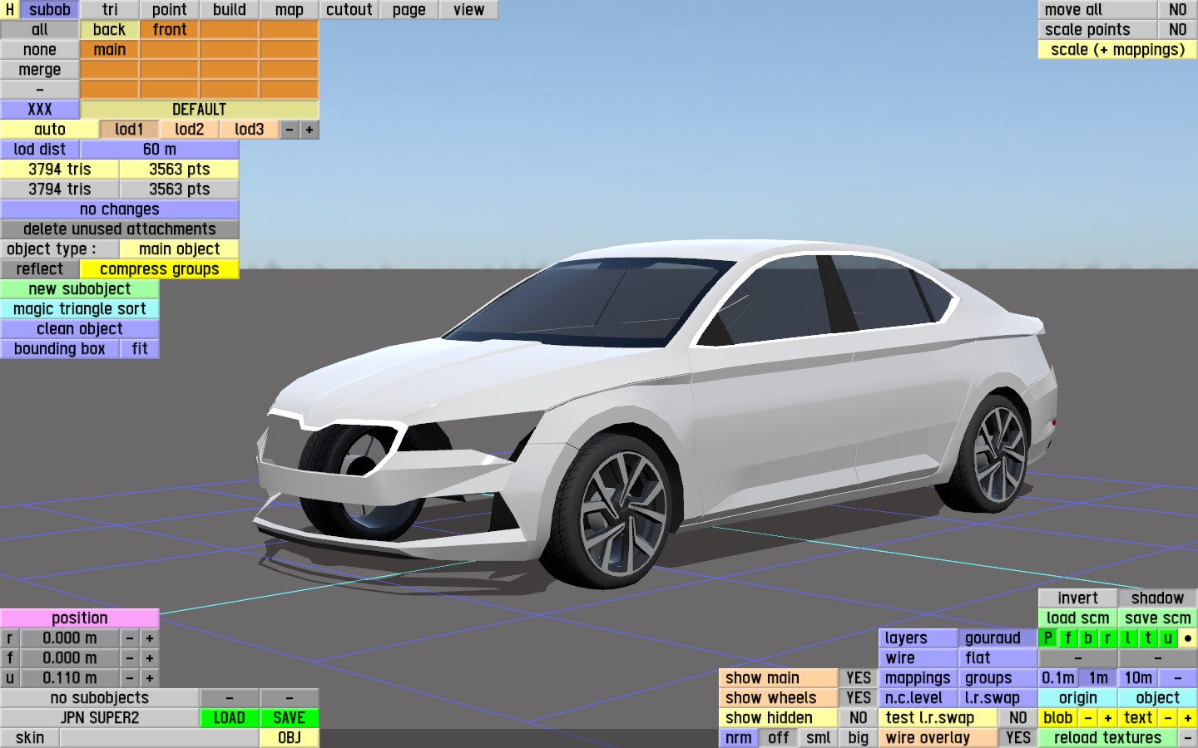Click reload textures button
The width and height of the screenshot is (1198, 748).
click(x=1107, y=738)
